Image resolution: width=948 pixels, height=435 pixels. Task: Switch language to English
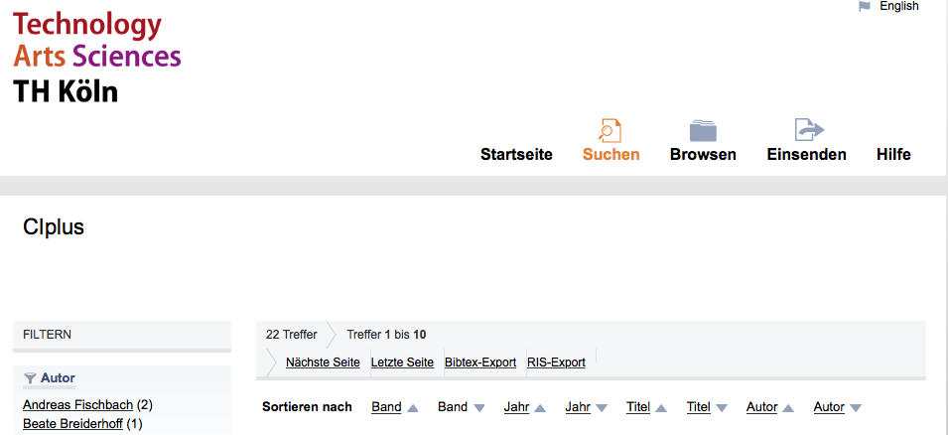[899, 6]
